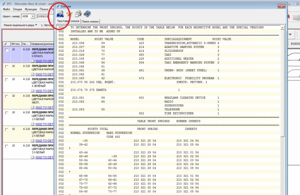Click the page icon in the Х ЗЕЛЁНЫЙ row
Viewport: 300px width, 195px height.
pyautogui.click(x=33, y=91)
